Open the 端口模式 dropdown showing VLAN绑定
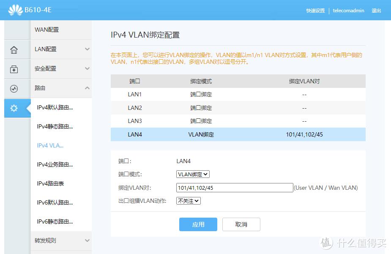 pos(192,174)
